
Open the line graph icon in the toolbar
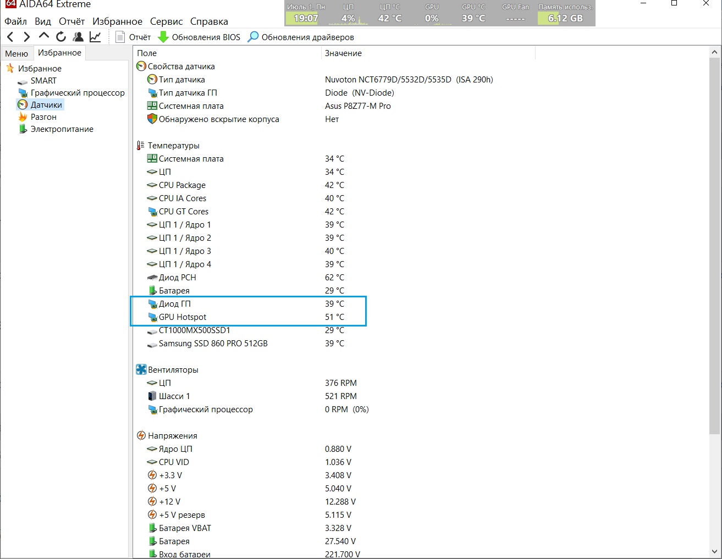click(x=95, y=37)
